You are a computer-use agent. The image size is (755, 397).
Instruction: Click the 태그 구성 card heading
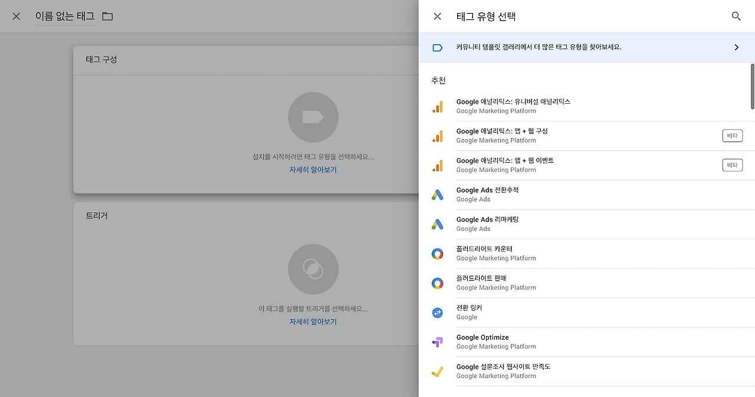tap(101, 60)
